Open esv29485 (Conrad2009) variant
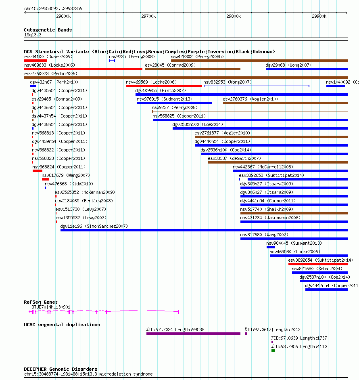359x380 pixels. click(x=33, y=103)
